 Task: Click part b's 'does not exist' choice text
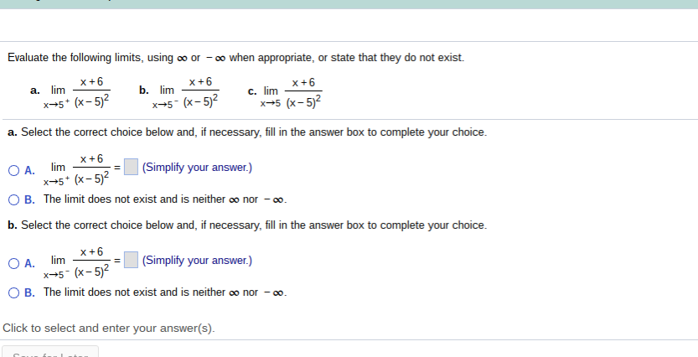pos(165,292)
